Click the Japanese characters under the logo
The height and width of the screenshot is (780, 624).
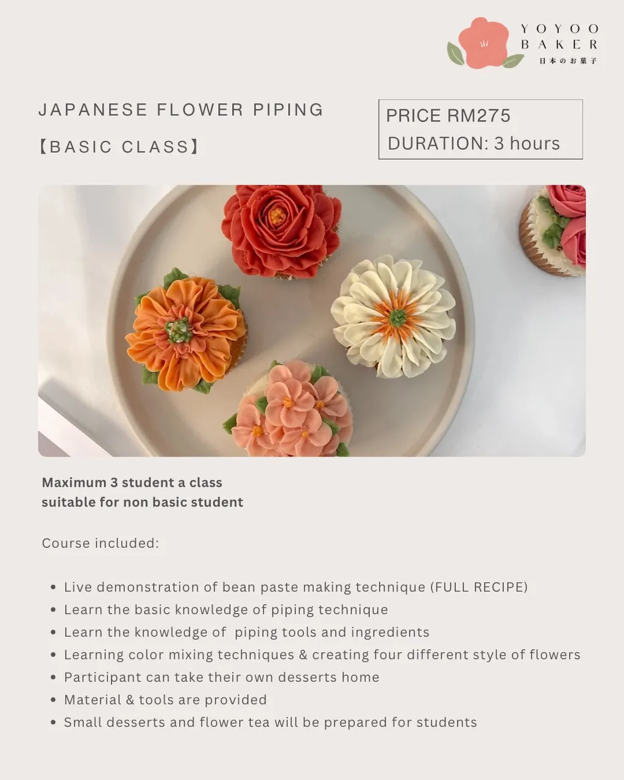(x=568, y=60)
